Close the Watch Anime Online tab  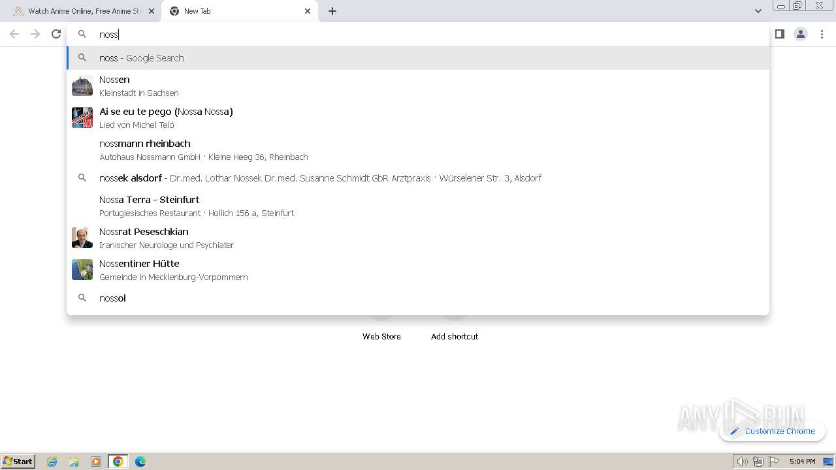[152, 11]
